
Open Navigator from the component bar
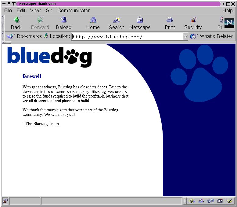tap(192, 201)
